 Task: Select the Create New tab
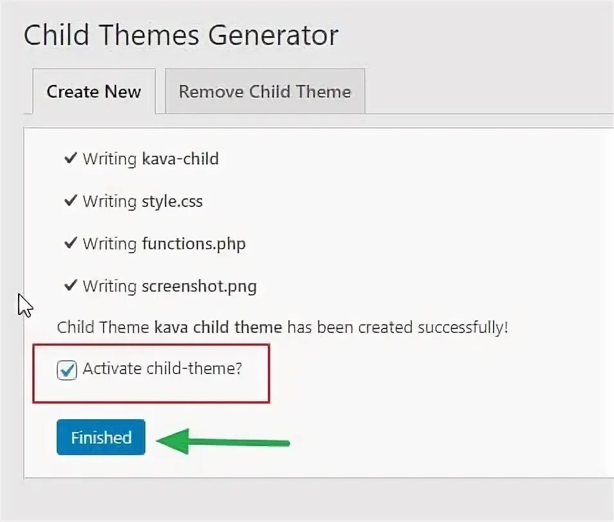pos(94,91)
